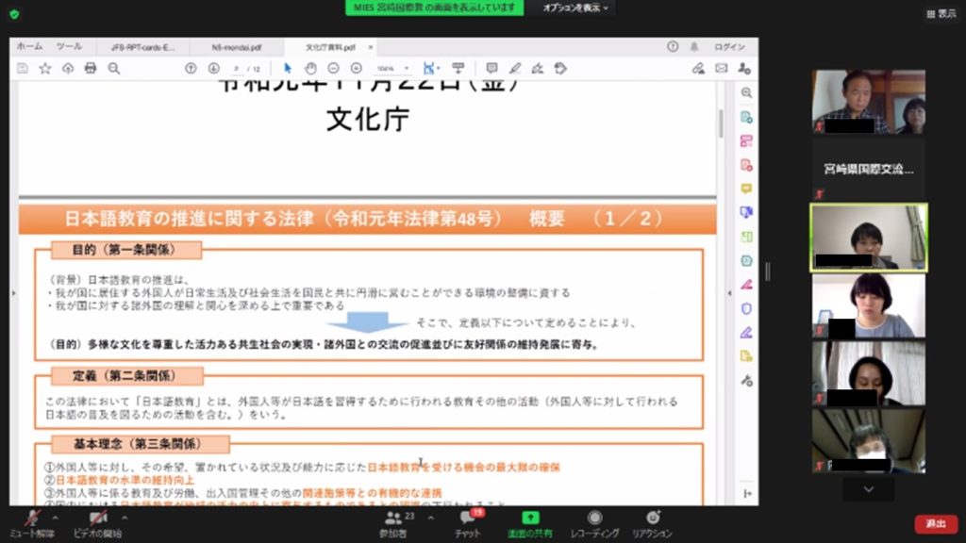
Task: Select the 文化庁資料.pdf tab
Action: pos(329,47)
